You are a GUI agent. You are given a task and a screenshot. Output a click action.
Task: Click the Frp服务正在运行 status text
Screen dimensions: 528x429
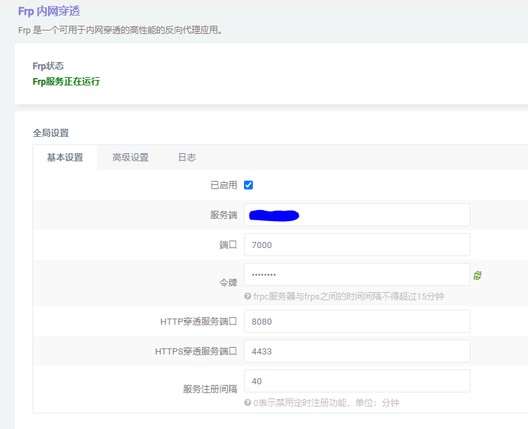coord(66,82)
